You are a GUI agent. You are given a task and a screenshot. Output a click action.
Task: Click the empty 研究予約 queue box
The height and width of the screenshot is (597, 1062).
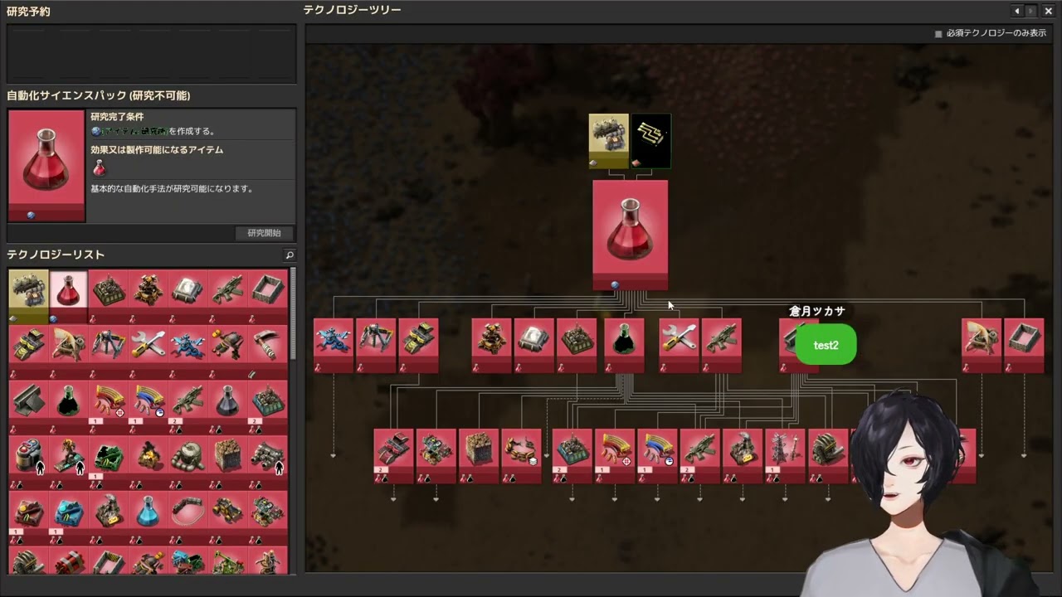coord(151,54)
